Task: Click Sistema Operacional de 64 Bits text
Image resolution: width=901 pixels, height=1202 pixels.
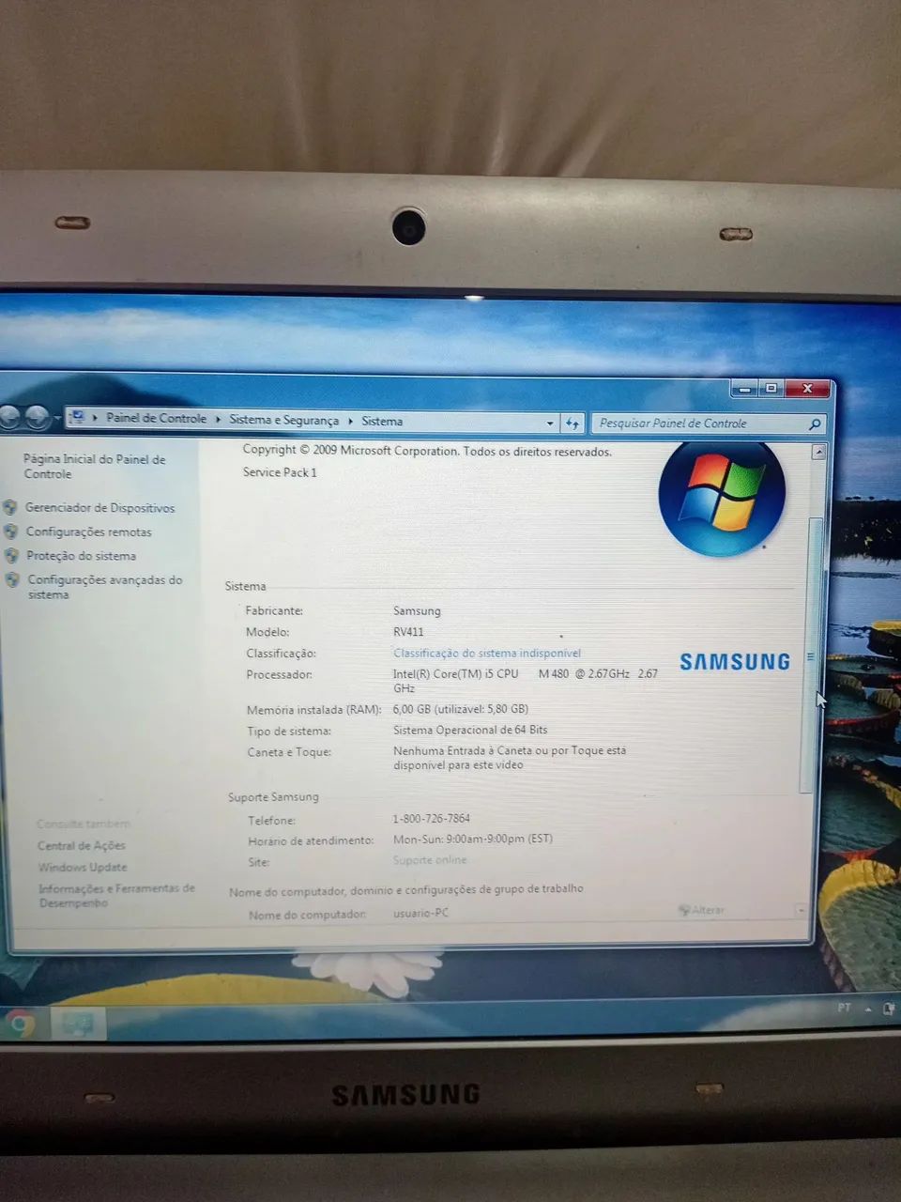Action: pyautogui.click(x=470, y=730)
